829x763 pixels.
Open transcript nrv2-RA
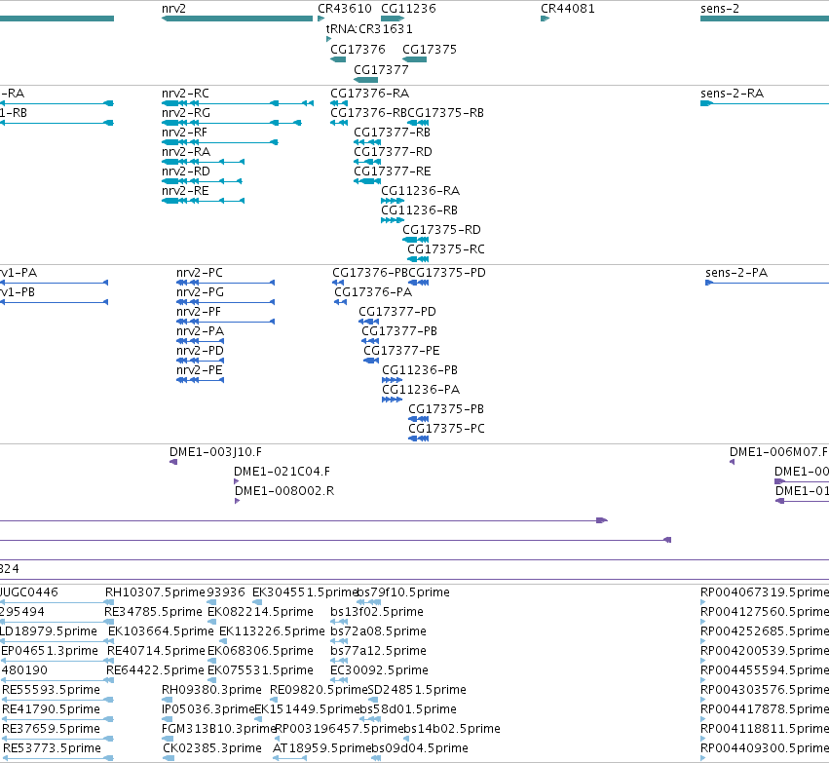(x=203, y=162)
